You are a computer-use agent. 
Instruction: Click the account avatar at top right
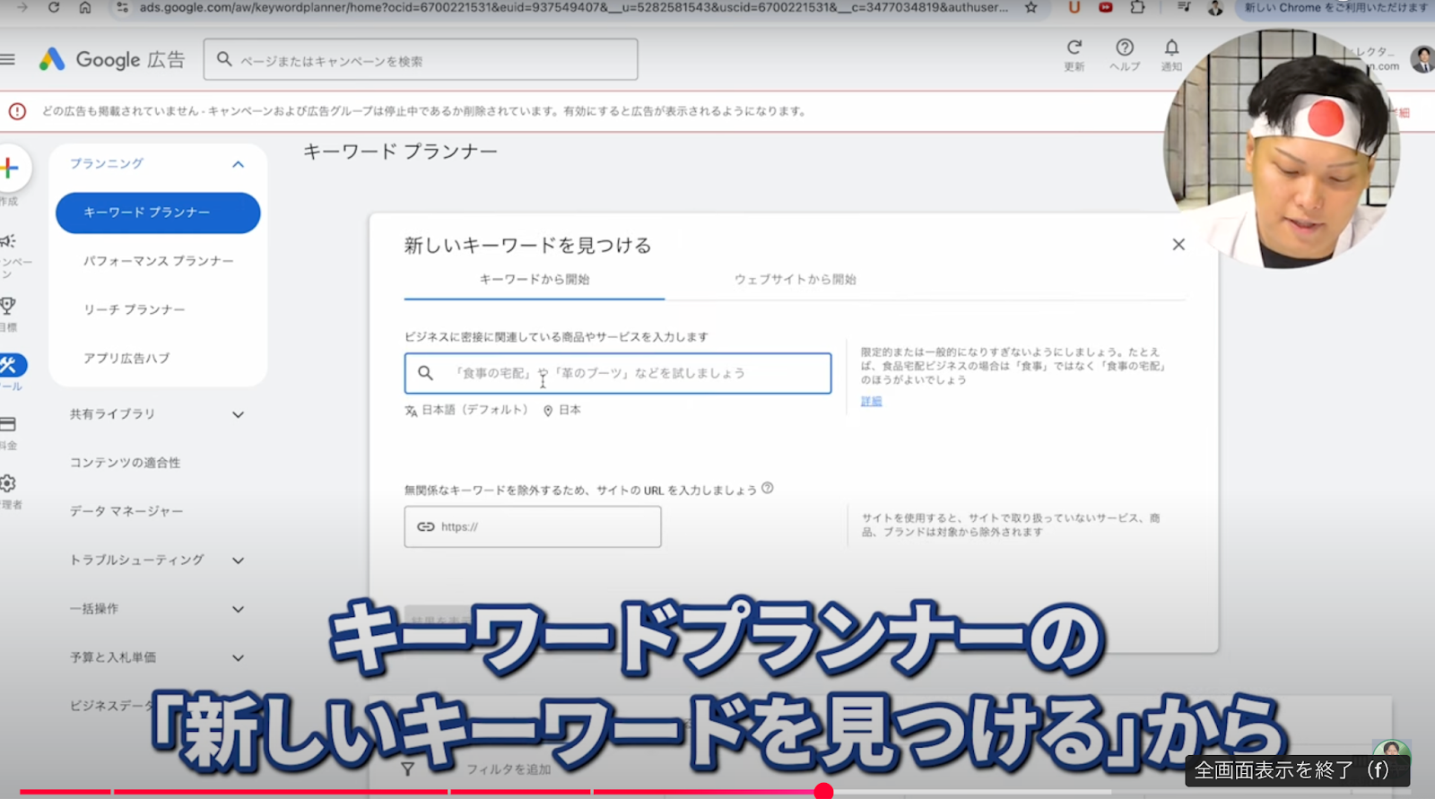click(1422, 59)
